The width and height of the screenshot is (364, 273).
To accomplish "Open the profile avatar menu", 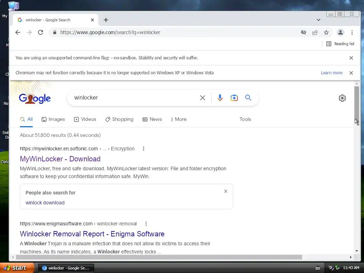I will (x=340, y=32).
